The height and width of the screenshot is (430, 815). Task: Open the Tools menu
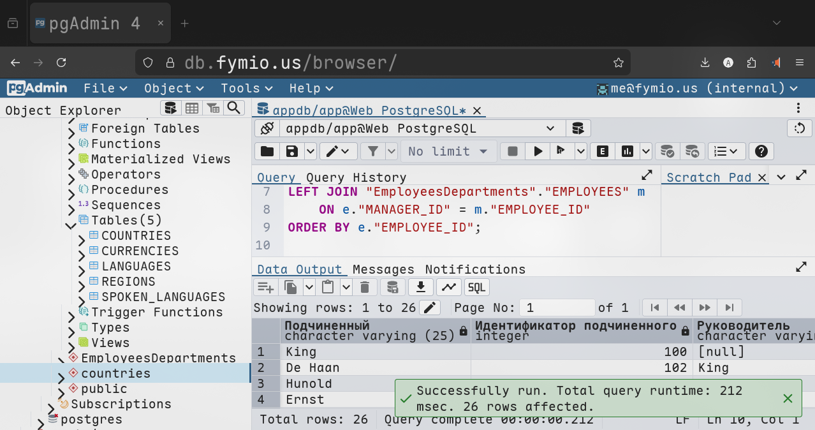[x=246, y=88]
